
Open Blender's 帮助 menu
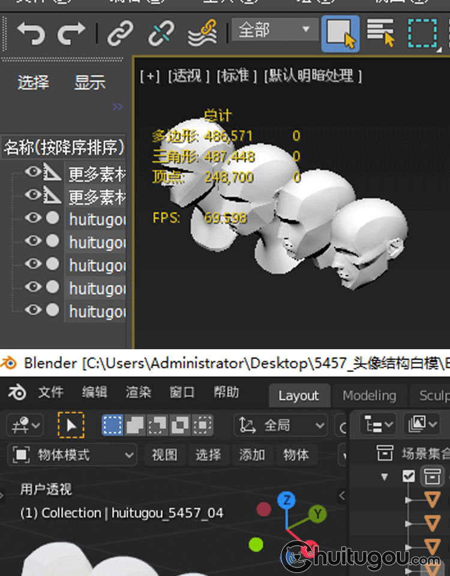pos(226,392)
